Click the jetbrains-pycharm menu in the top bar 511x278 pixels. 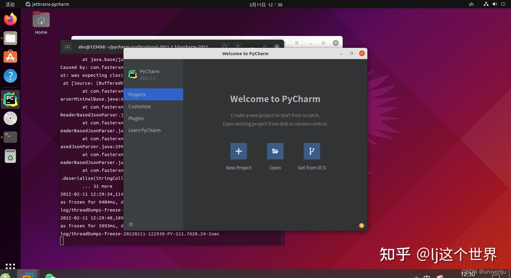tap(47, 4)
